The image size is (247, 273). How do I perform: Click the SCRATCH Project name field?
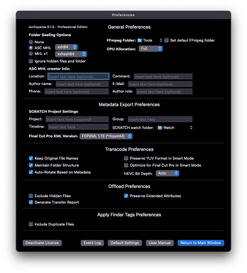coord(77,119)
